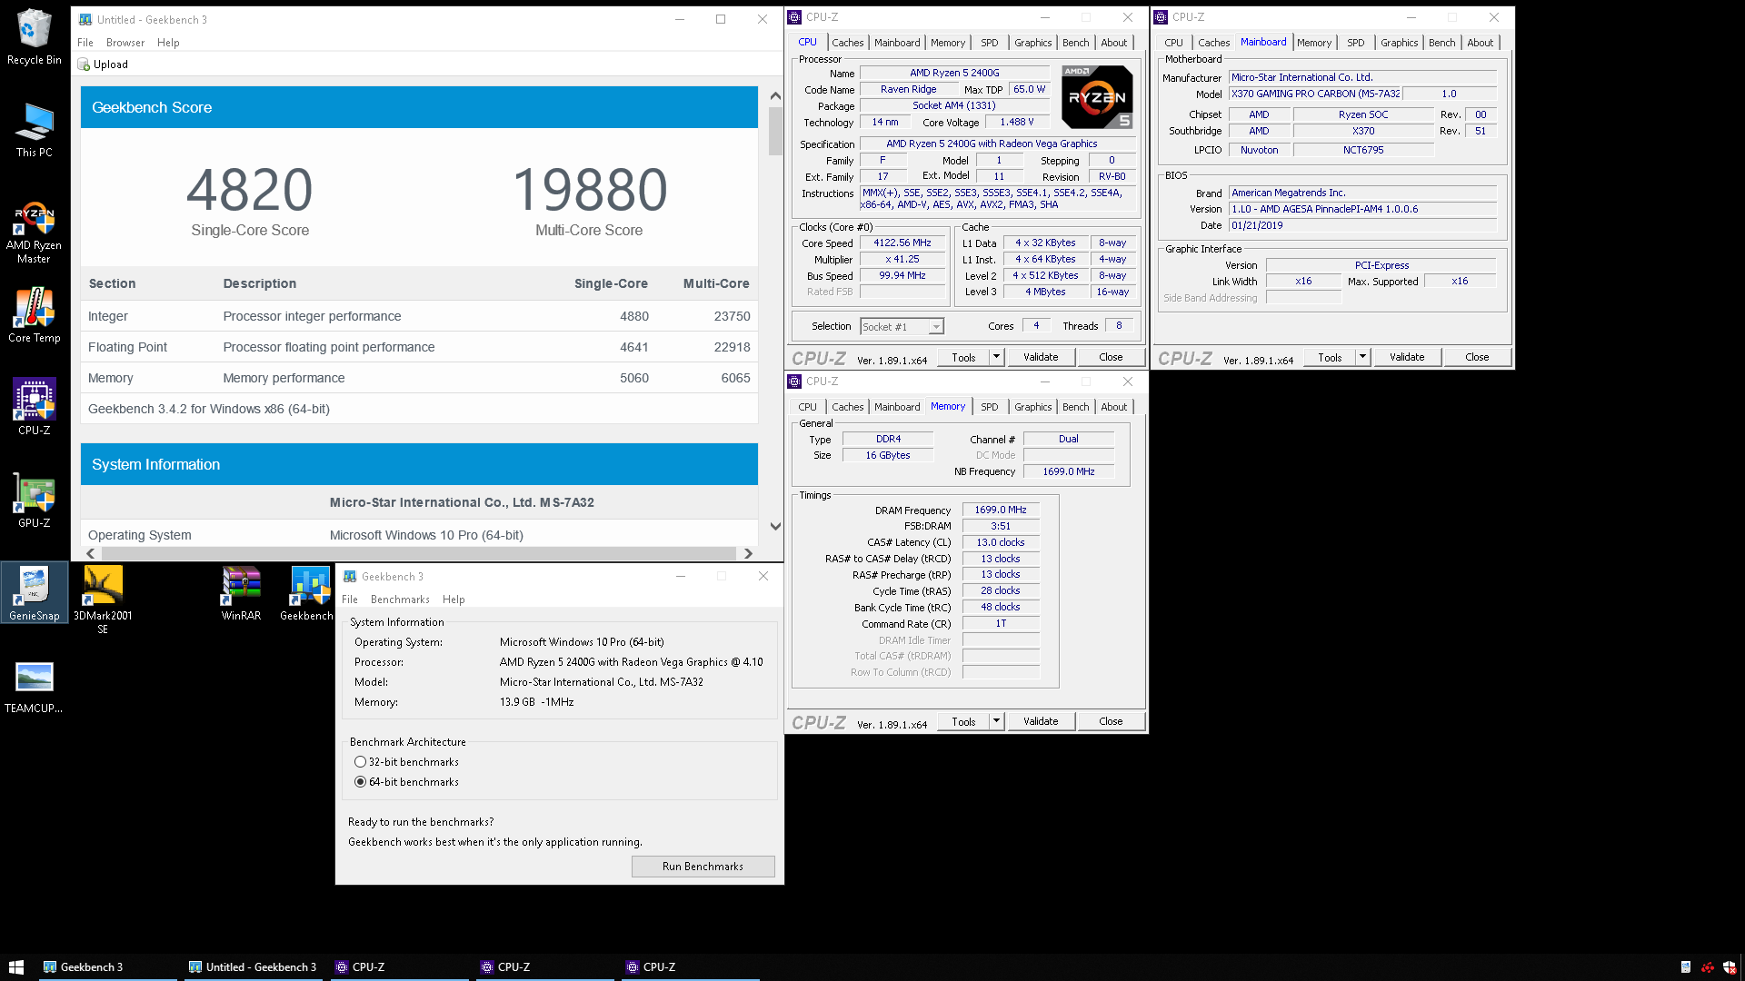Image resolution: width=1745 pixels, height=981 pixels.
Task: Open Help menu in Geekbench results window
Action: 168,43
